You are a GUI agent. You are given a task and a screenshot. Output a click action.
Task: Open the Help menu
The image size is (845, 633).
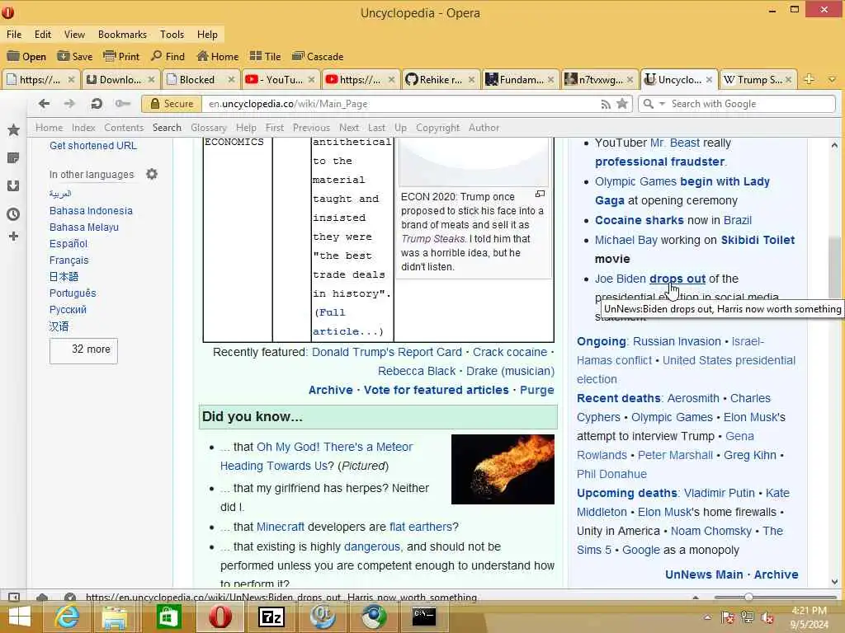coord(207,35)
